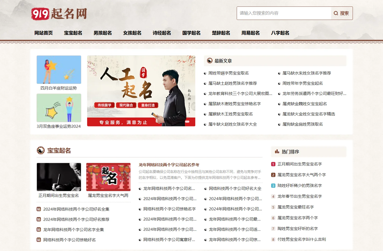Open ranked link 付姓男宝宝名字叫什么吉利
Screen dimensions: 383x251
click(x=302, y=239)
